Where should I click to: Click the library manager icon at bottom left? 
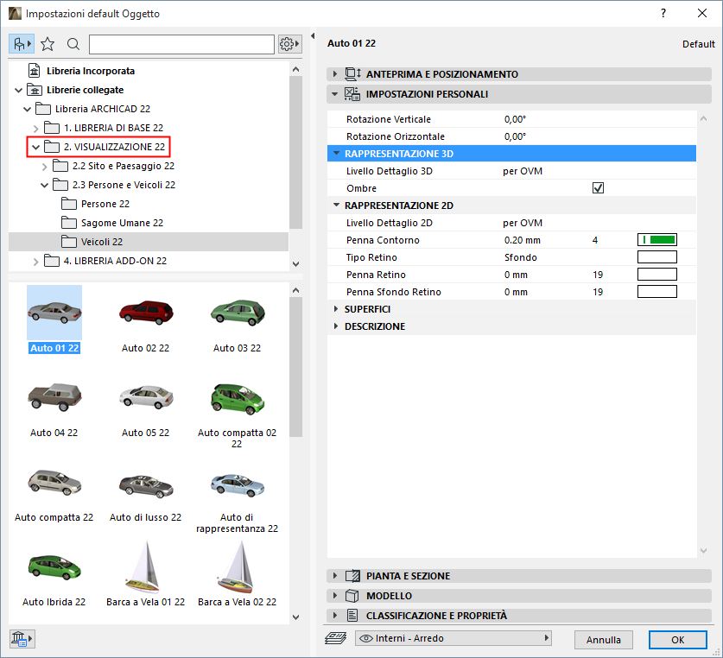[x=21, y=639]
